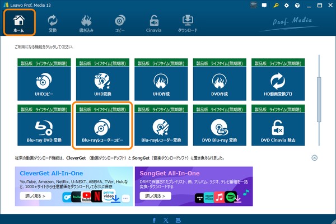336x224 pixels.
Task: Click the Netflix logo on CleverGet banner
Action: pos(97,197)
